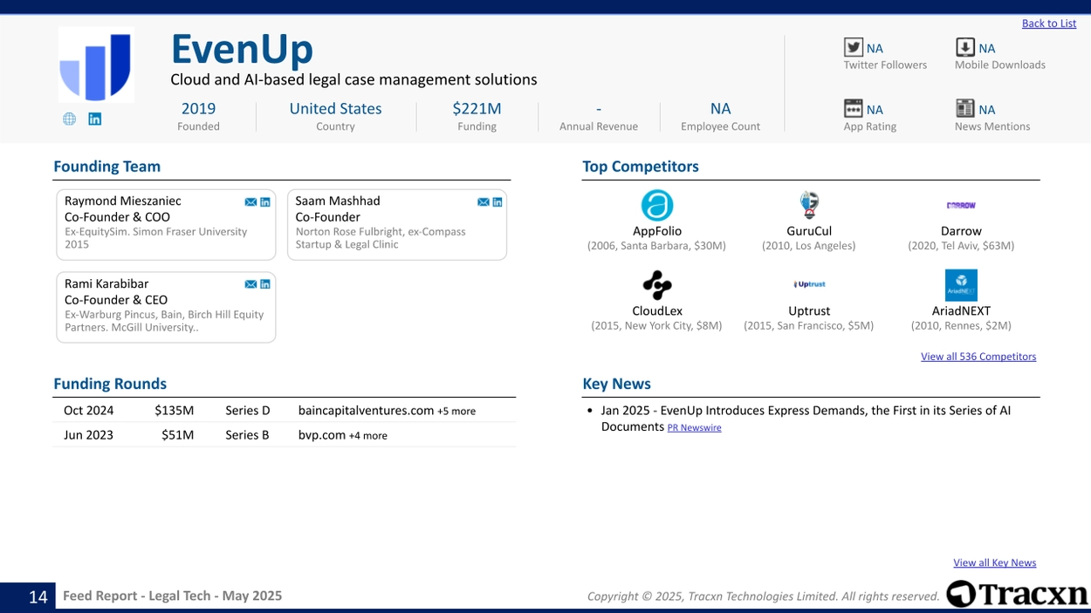This screenshot has height=613, width=1091.
Task: Open Raymond Mieszaniec's LinkedIn icon
Action: [x=265, y=202]
